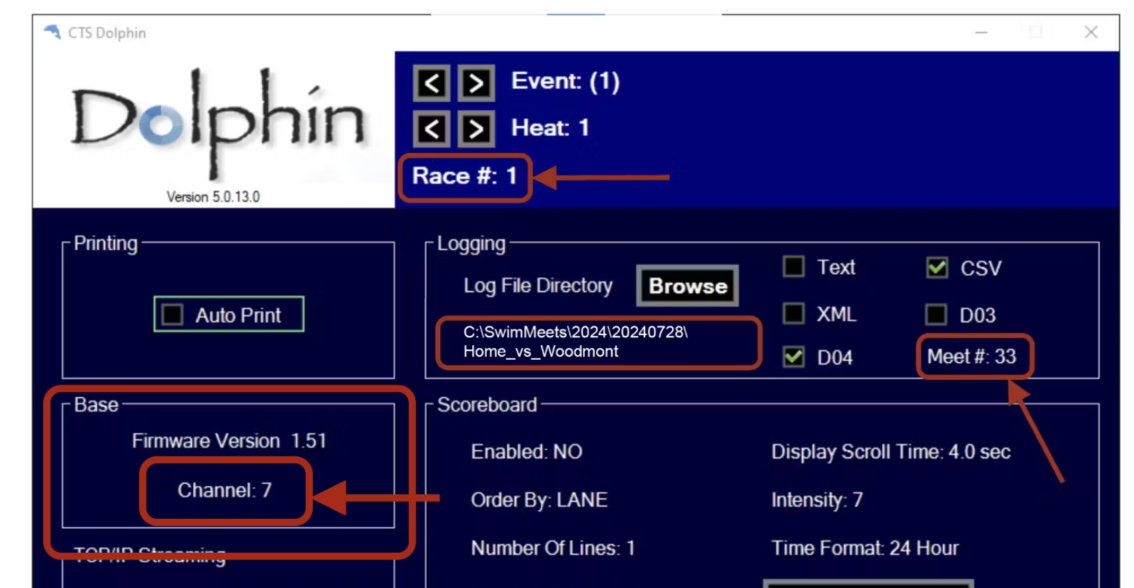
Task: Enable D03 logging checkbox
Action: pos(936,314)
